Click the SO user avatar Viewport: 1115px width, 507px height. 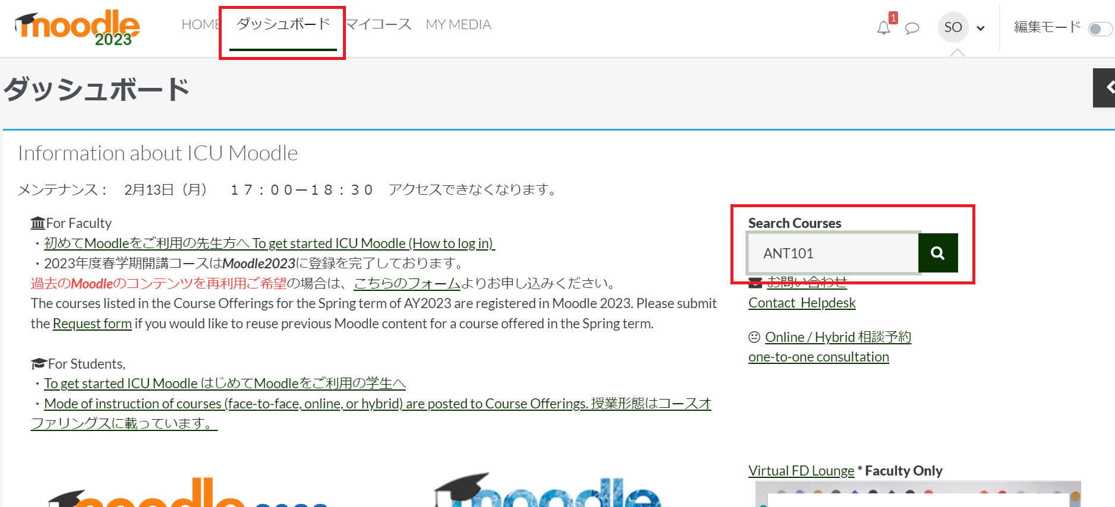953,27
